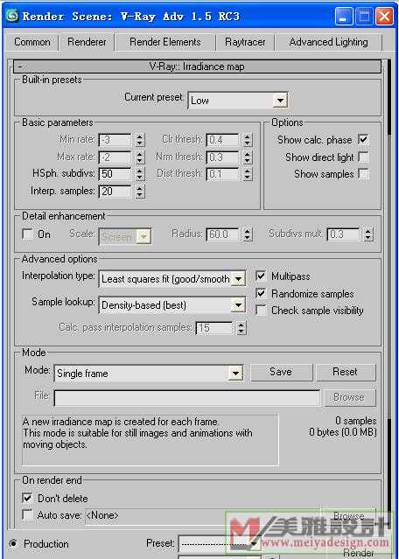
Task: Enable Show direct light option
Action: click(x=363, y=157)
